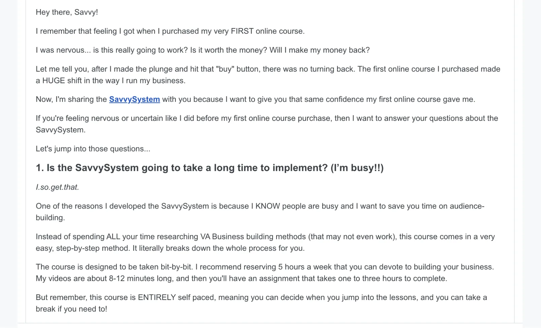The height and width of the screenshot is (328, 541).
Task: Click the line starting "If you're feeling nervous"
Action: [x=267, y=118]
